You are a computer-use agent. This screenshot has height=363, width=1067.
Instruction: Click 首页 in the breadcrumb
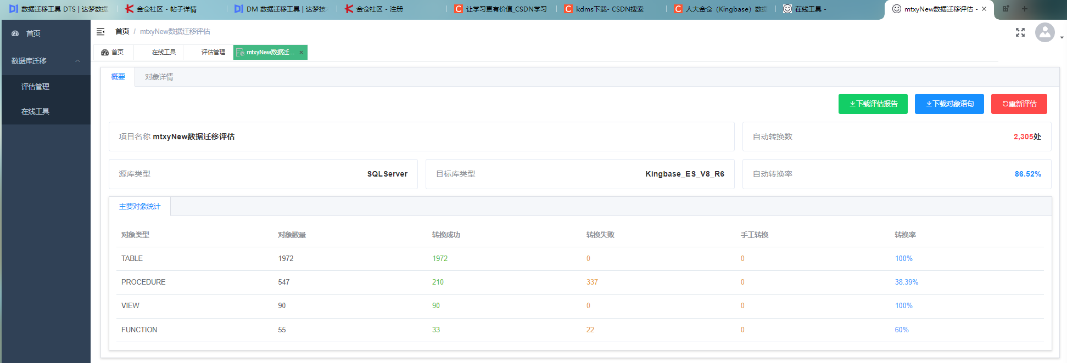pos(122,32)
